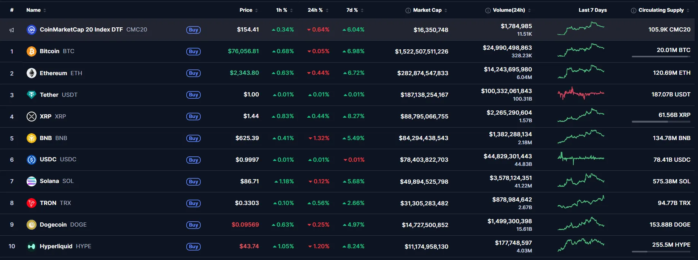Screen dimensions: 698x260
Task: Click the XRP circulating supply progress bar
Action: pos(661,122)
